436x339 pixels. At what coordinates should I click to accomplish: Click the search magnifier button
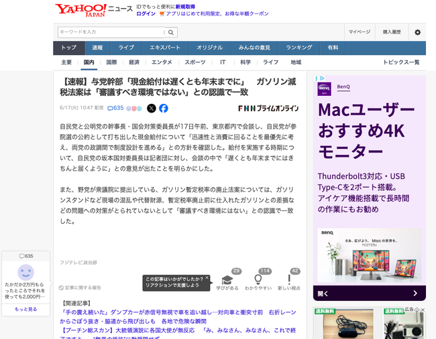click(171, 32)
